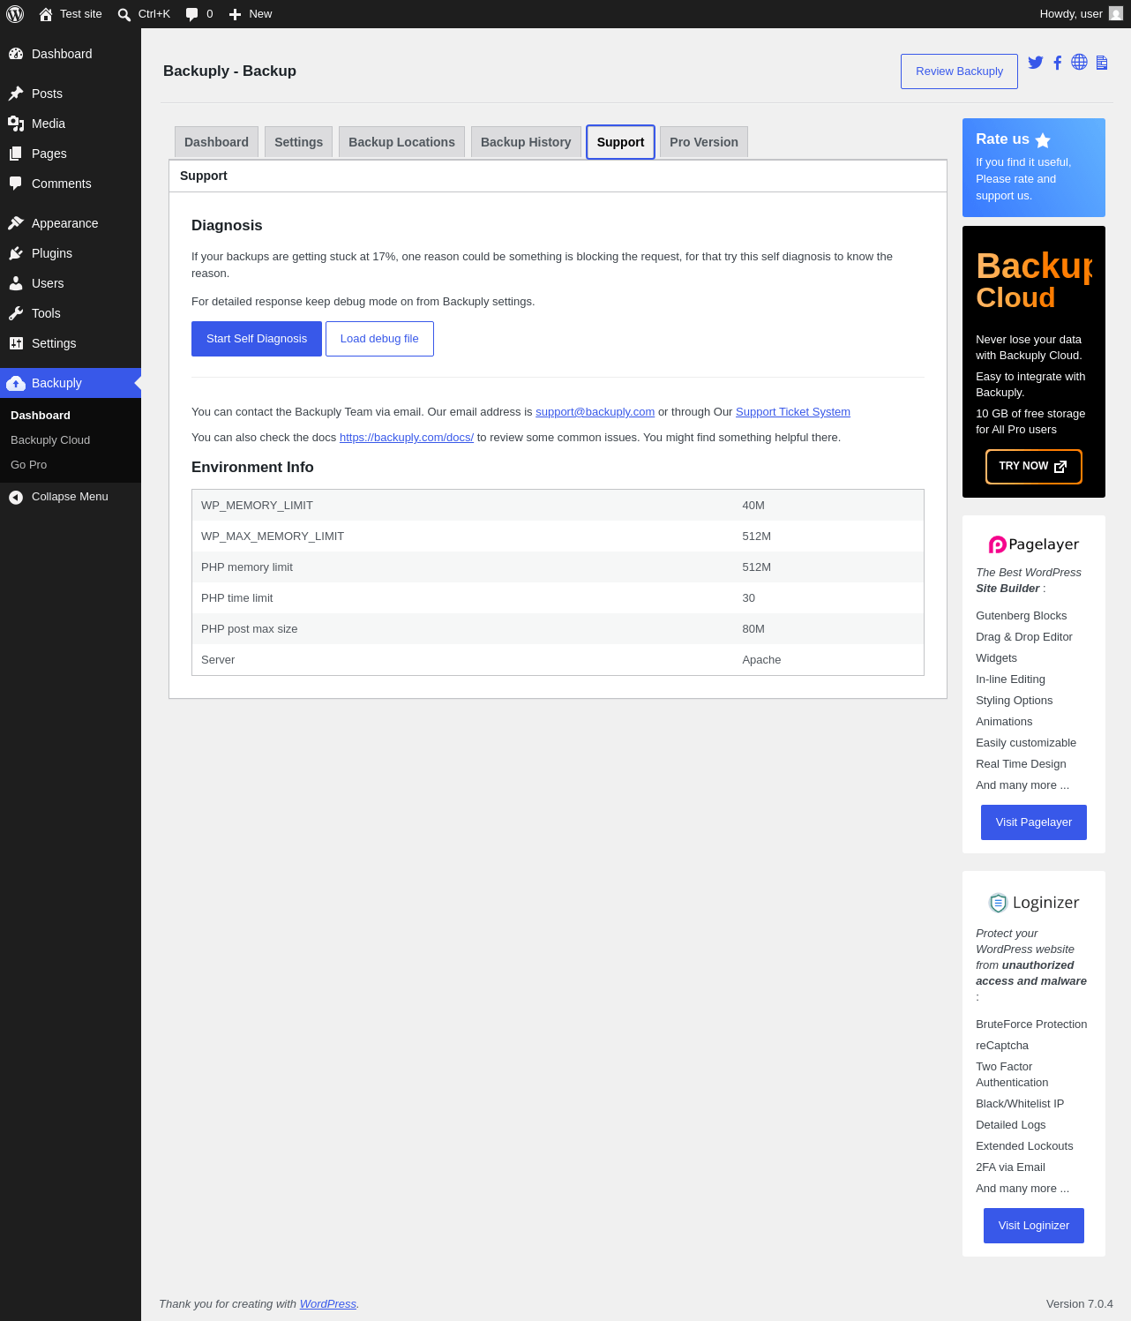The height and width of the screenshot is (1321, 1131).
Task: Click the Pages icon in sidebar
Action: pyautogui.click(x=16, y=154)
